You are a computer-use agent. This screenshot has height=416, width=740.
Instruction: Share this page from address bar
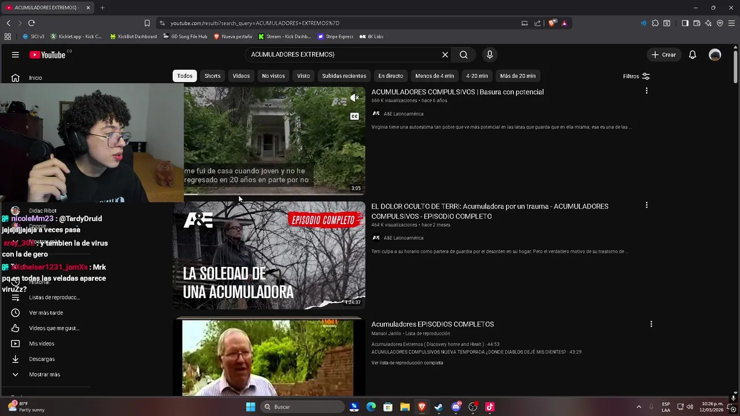click(x=538, y=23)
